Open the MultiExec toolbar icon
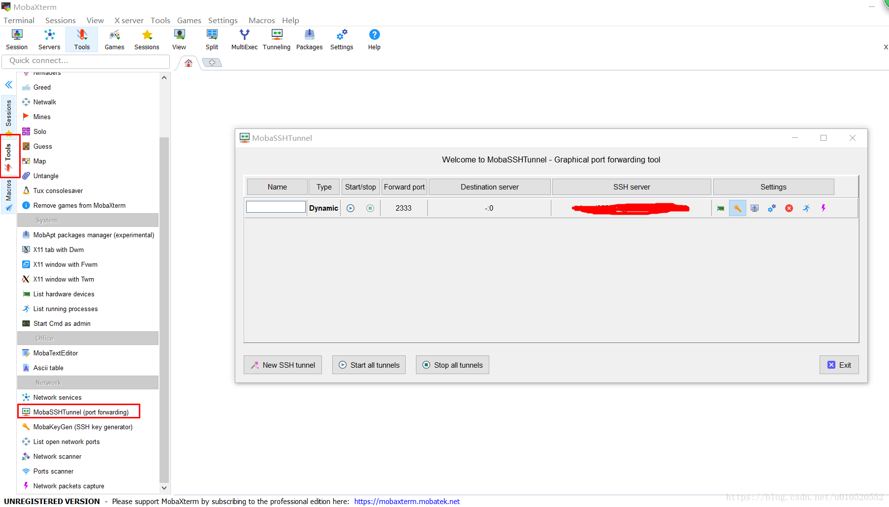The width and height of the screenshot is (889, 507). (x=244, y=39)
